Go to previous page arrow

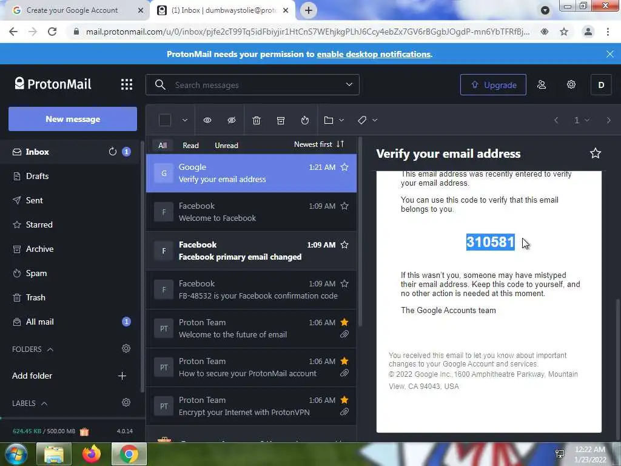pos(556,120)
